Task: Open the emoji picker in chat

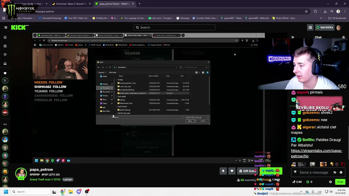Action: (x=341, y=172)
